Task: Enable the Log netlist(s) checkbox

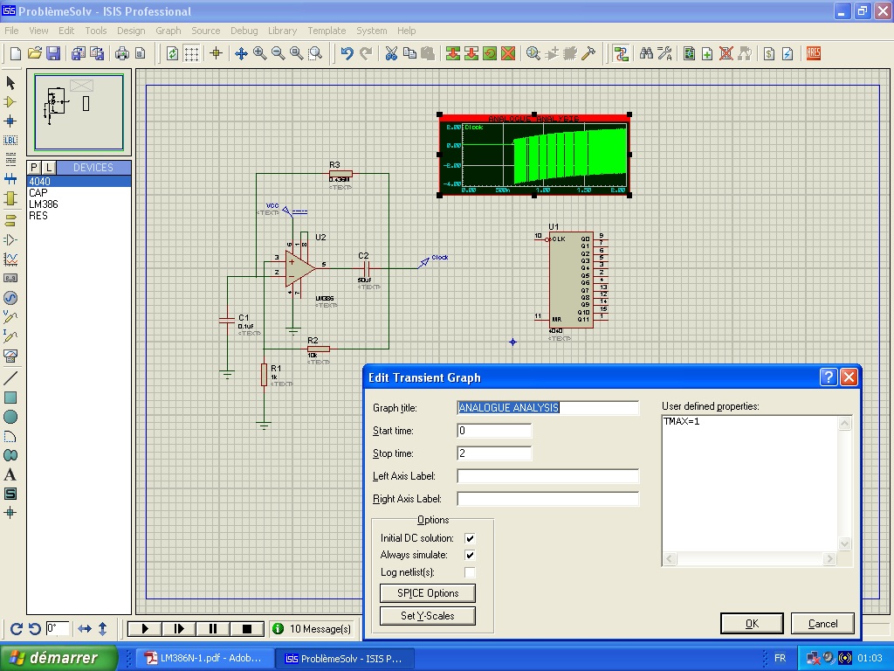Action: point(470,572)
